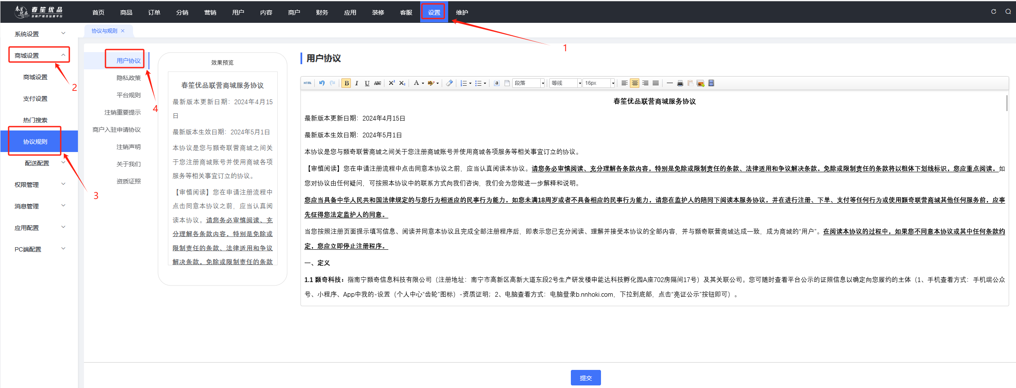This screenshot has height=388, width=1016.
Task: Open the bullet list style dropdown
Action: click(x=485, y=83)
